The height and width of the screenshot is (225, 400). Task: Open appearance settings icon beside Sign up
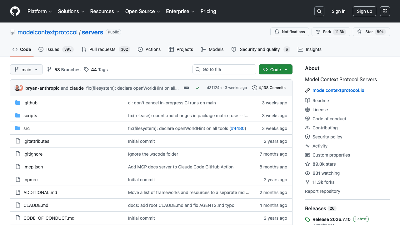point(385,11)
